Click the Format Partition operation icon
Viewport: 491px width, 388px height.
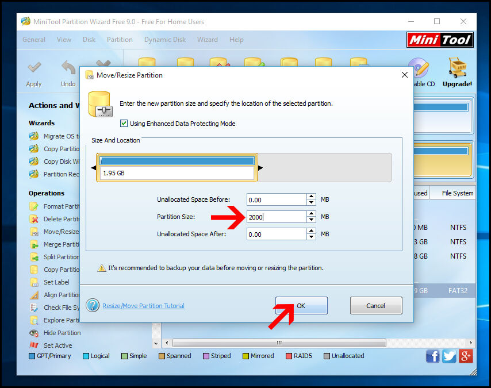(34, 206)
